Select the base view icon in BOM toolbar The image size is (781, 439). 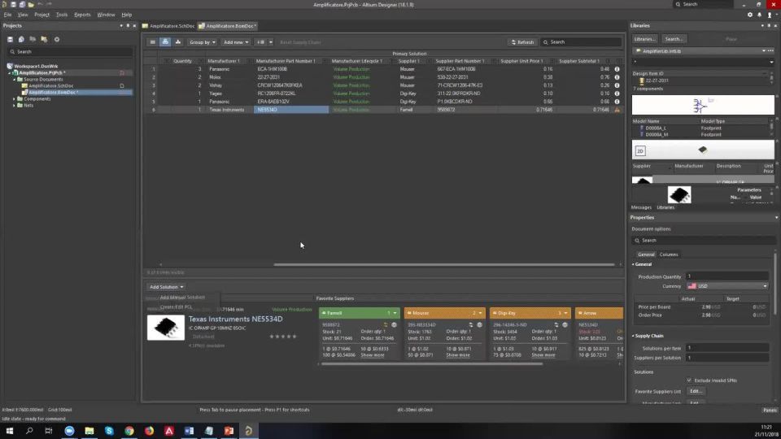(165, 42)
